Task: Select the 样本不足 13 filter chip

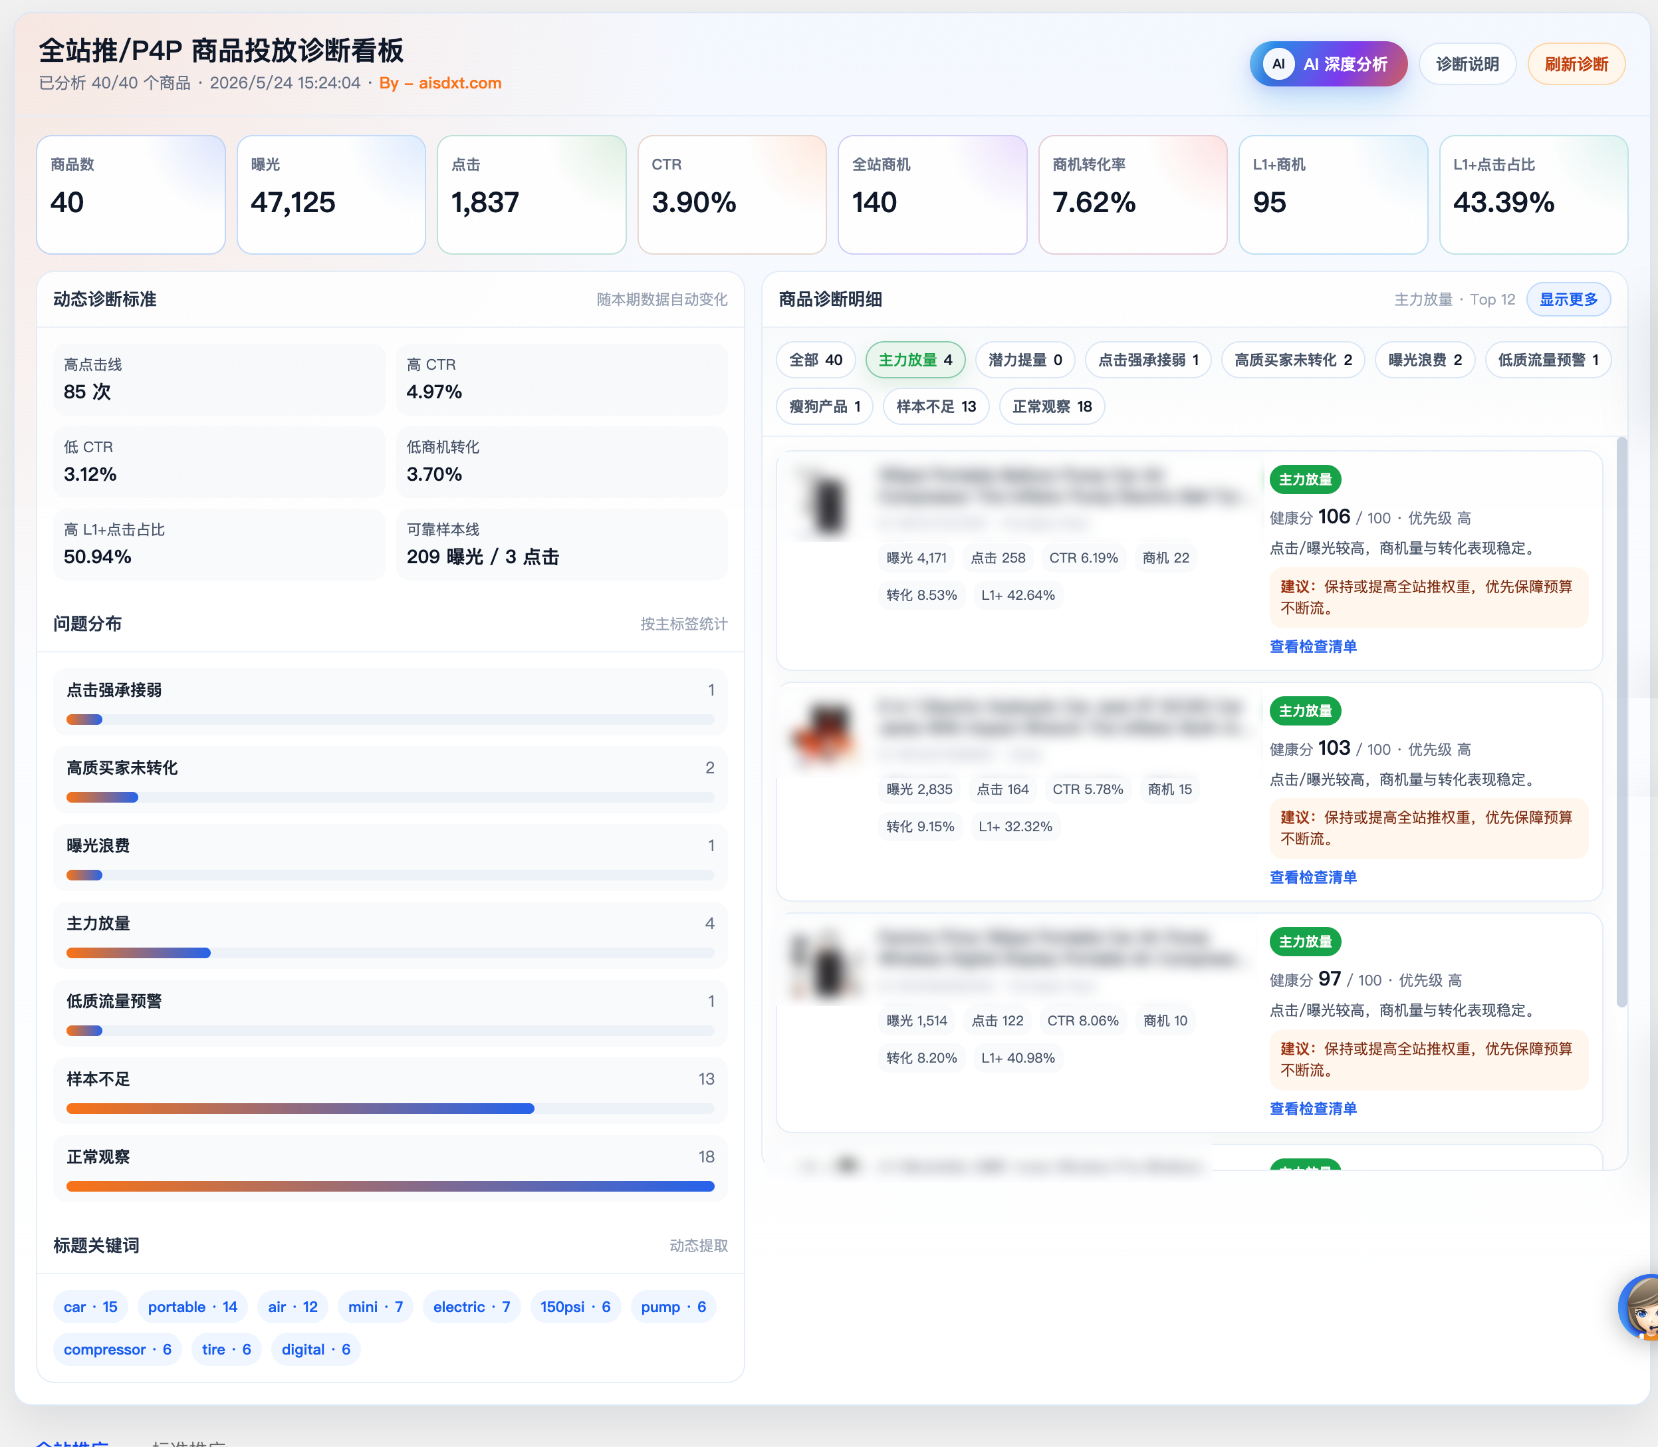Action: coord(935,406)
